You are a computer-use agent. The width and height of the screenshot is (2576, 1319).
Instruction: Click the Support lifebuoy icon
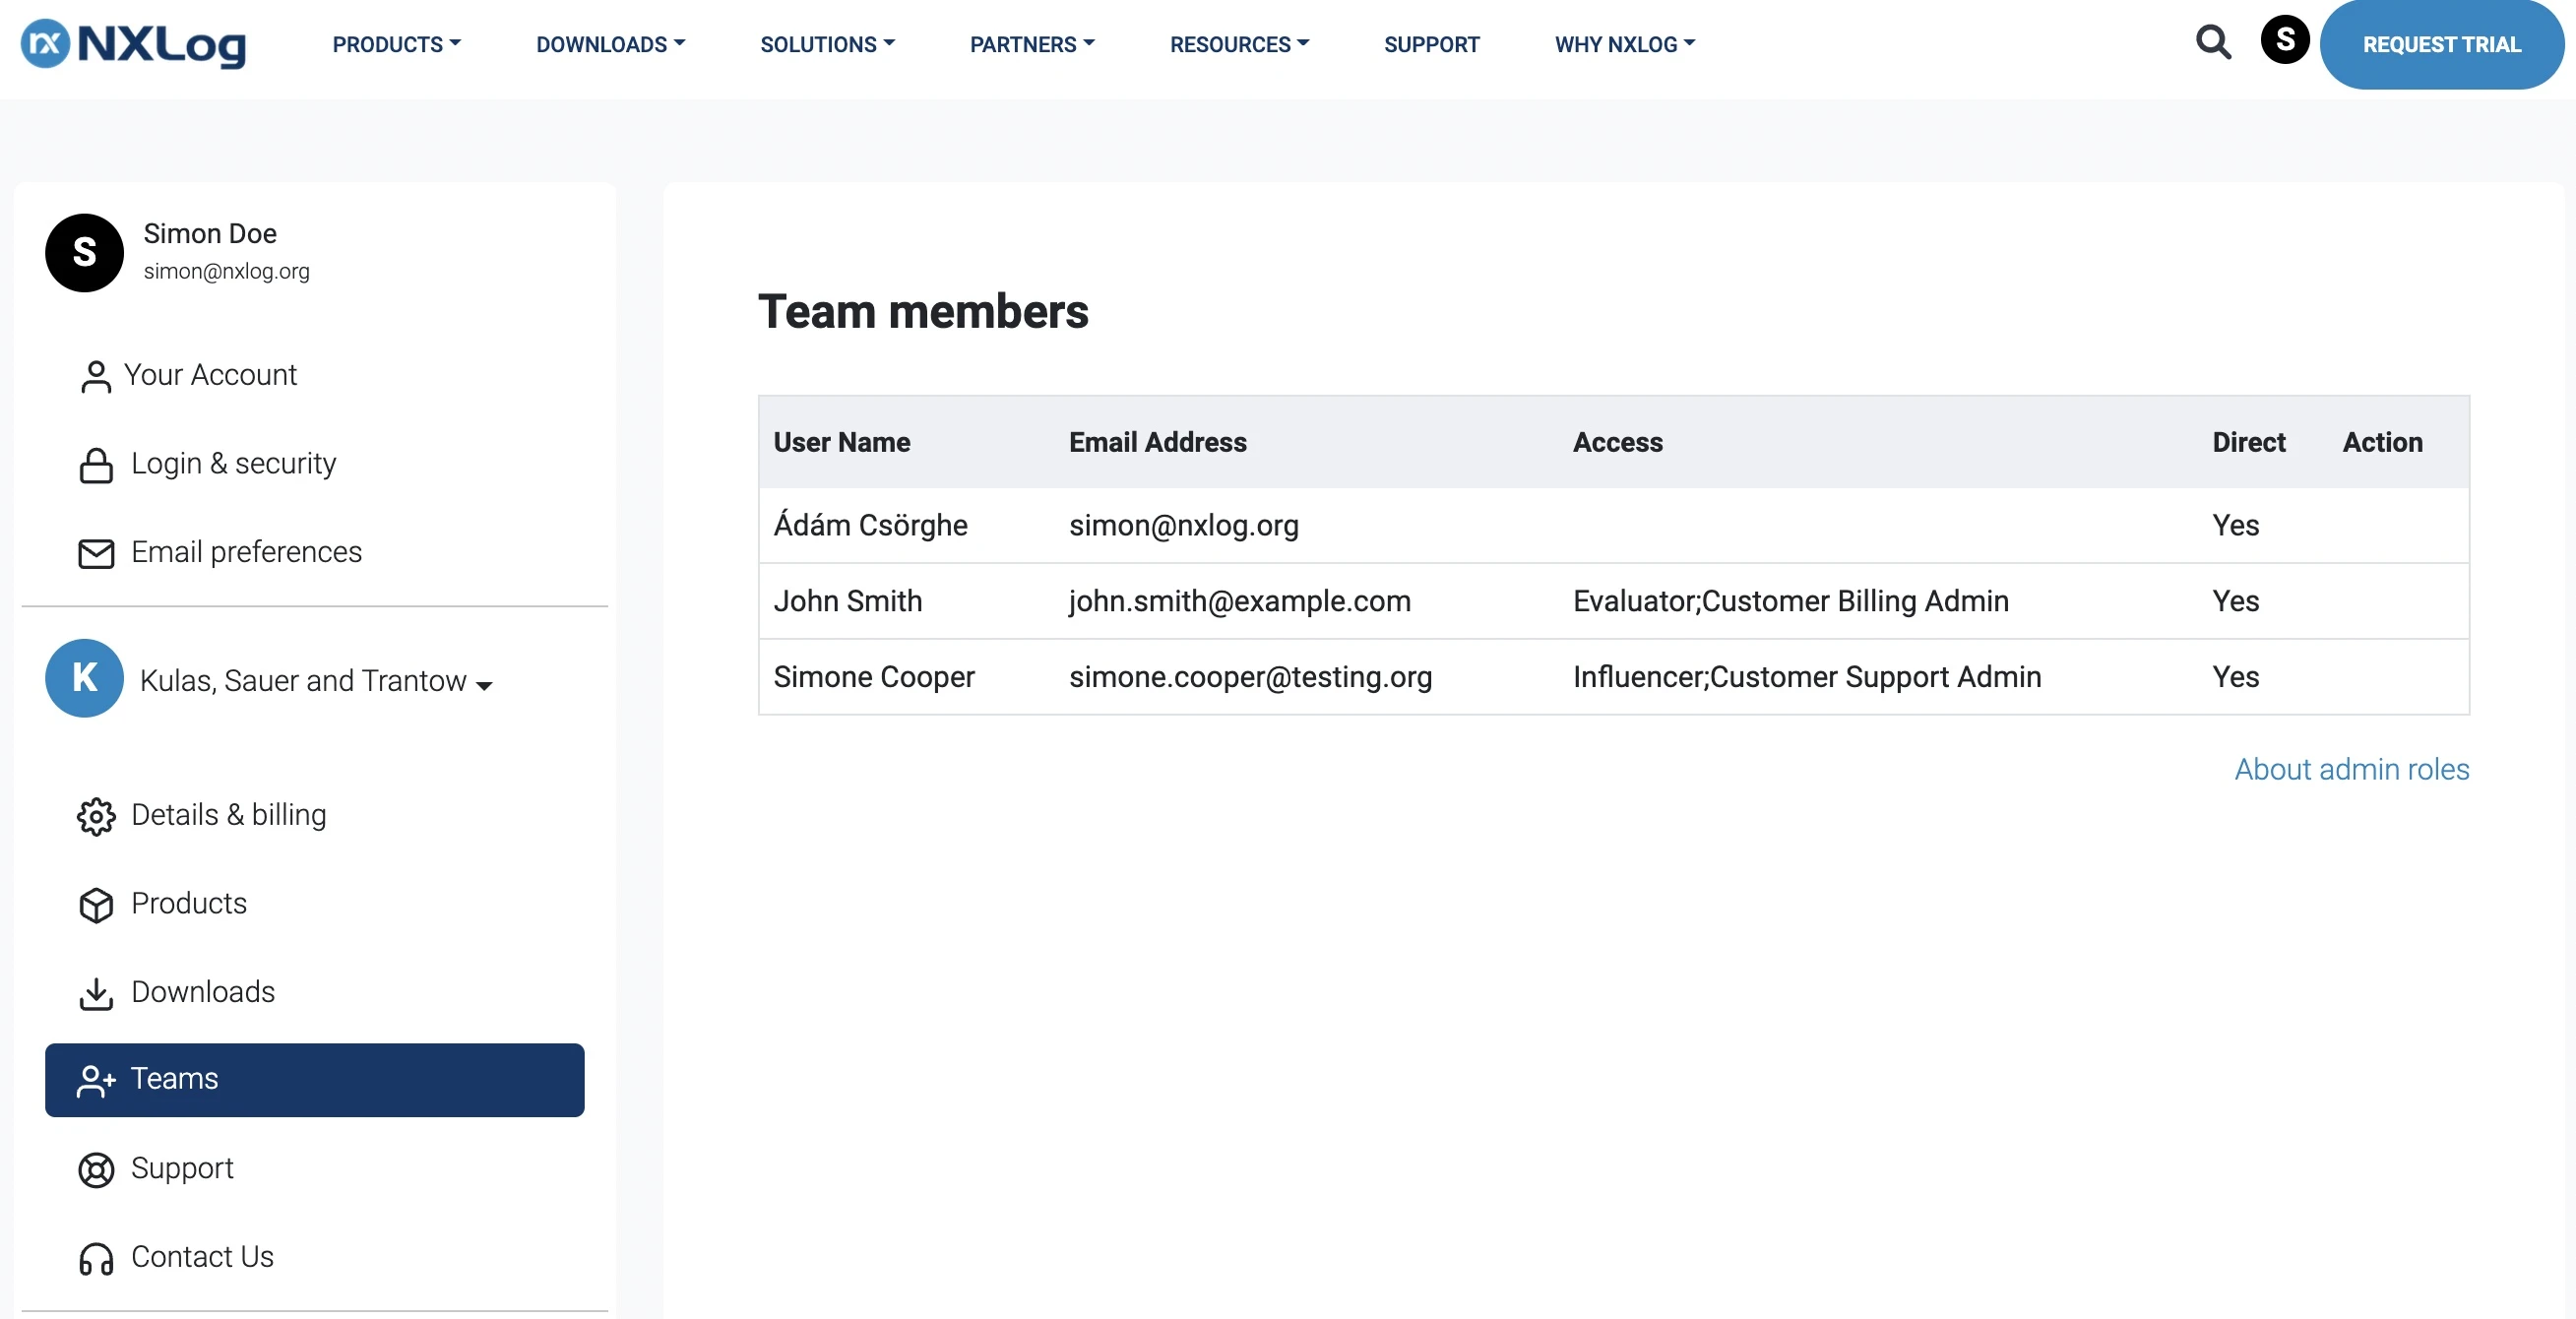coord(96,1170)
